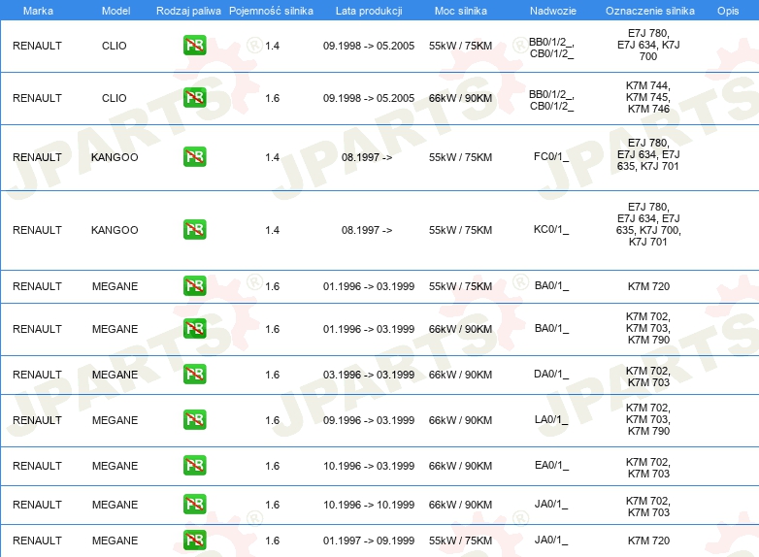Click the date range 09.1998 -> 05.2005 for CLIO 1.4
The height and width of the screenshot is (557, 759).
(x=369, y=46)
